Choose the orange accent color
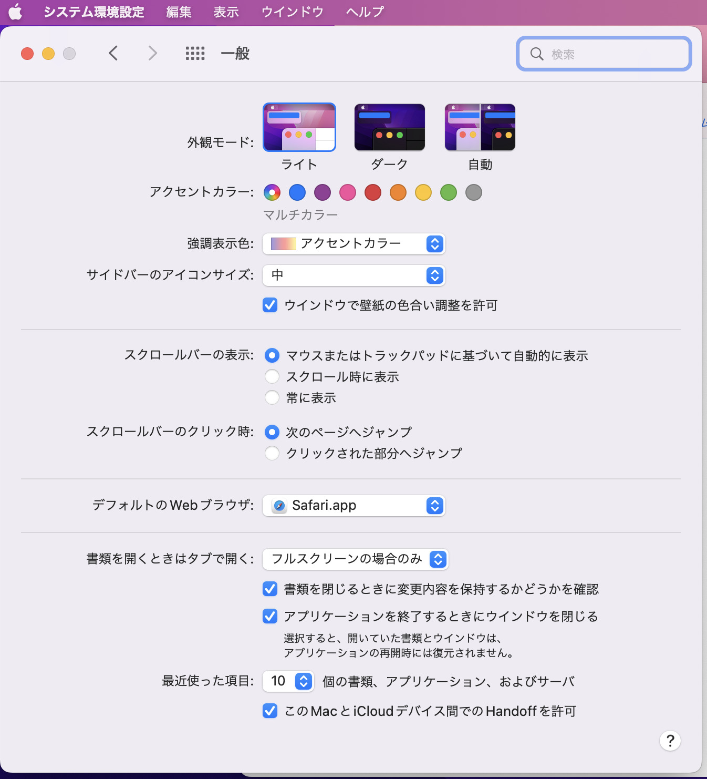 (398, 192)
